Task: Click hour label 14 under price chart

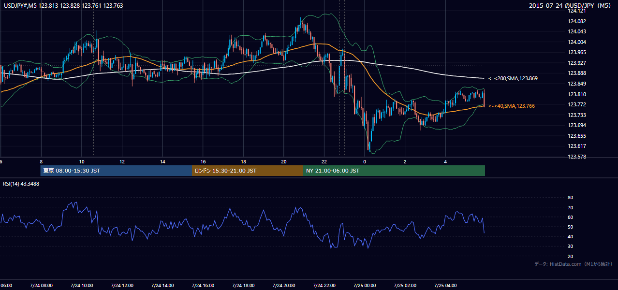Action: coord(163,161)
